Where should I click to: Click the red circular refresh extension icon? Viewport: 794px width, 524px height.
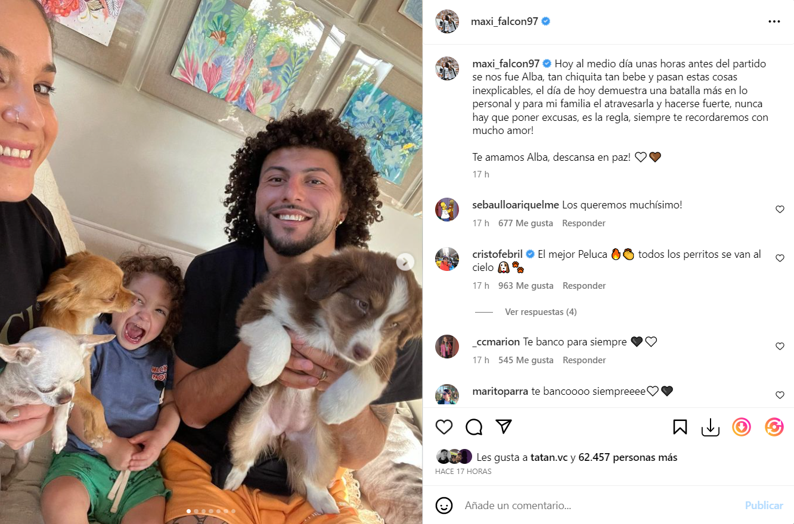[x=774, y=427]
